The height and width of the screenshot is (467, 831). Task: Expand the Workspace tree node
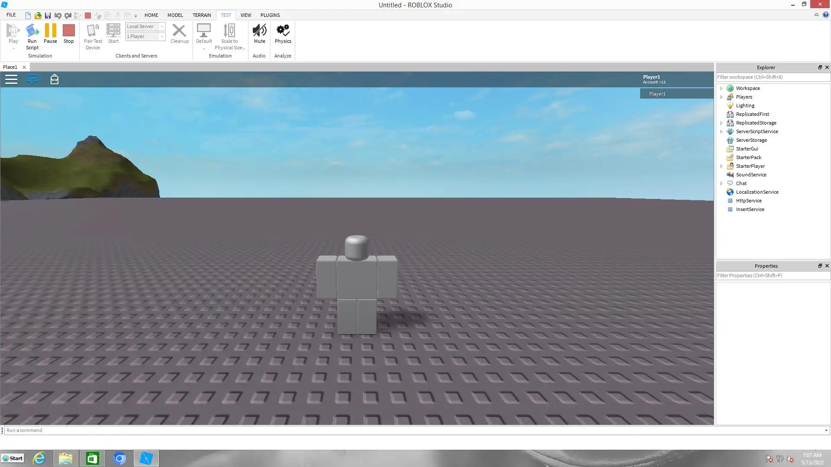tap(721, 88)
